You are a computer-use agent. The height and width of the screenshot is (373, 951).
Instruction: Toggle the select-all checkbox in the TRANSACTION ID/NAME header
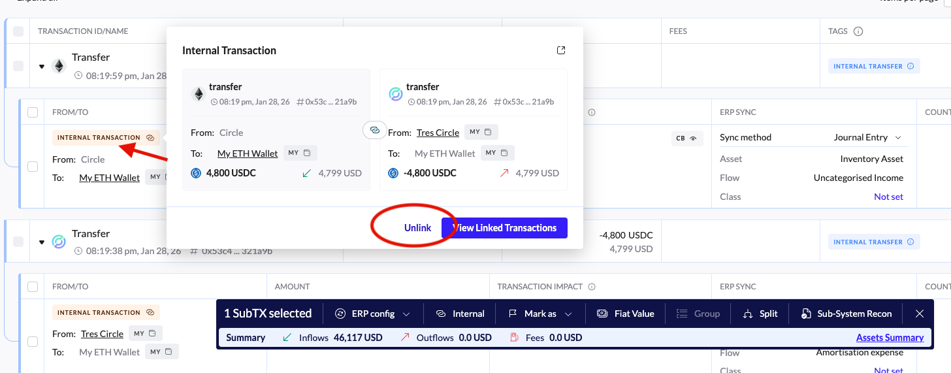tap(18, 31)
